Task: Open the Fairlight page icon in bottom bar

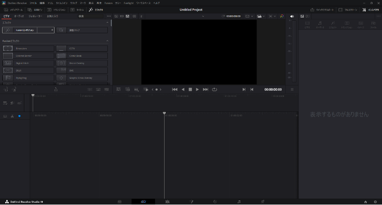Action: coord(239,202)
